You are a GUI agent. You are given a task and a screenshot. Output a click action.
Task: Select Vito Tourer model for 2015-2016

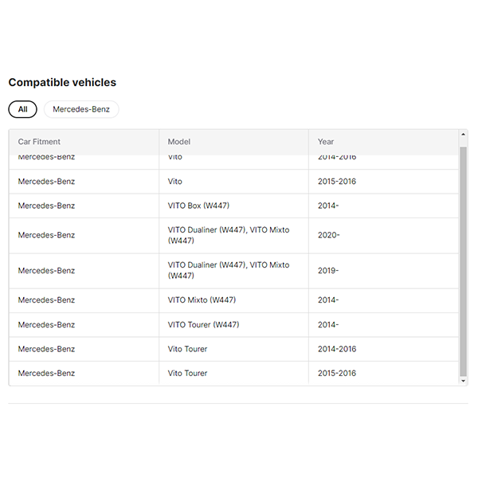187,374
